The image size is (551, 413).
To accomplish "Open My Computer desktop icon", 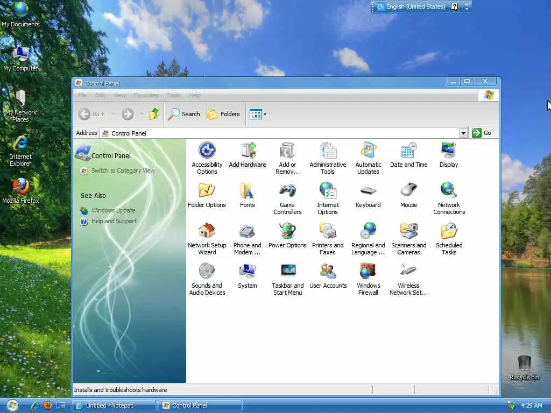I will 20,59.
